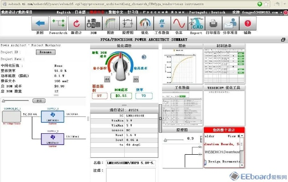The height and width of the screenshot is (182, 288).
Task: Click the 优化 gauge toolbar icon
Action: click(144, 23)
